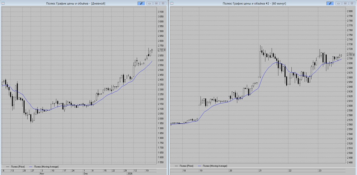The width and height of the screenshot is (357, 175).
Task: Select the Полюс [Price] legend in the Дневной chart
Action: (15, 166)
